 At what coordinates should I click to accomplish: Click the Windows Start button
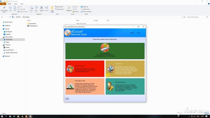tap(2, 116)
